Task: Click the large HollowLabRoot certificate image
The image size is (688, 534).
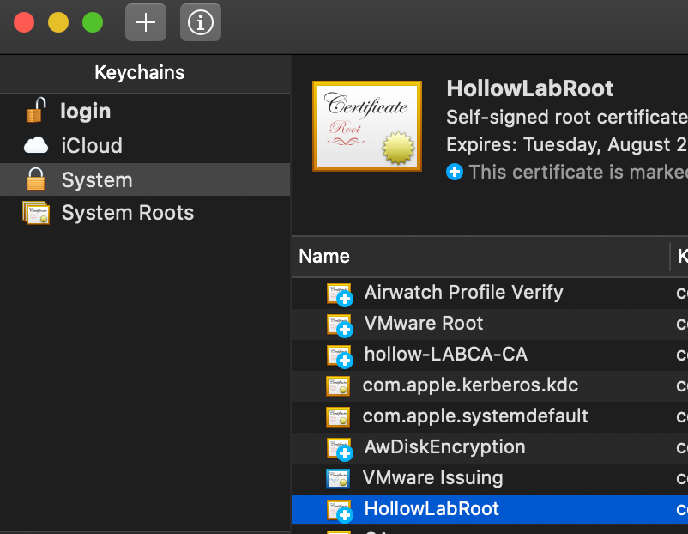Action: tap(367, 125)
